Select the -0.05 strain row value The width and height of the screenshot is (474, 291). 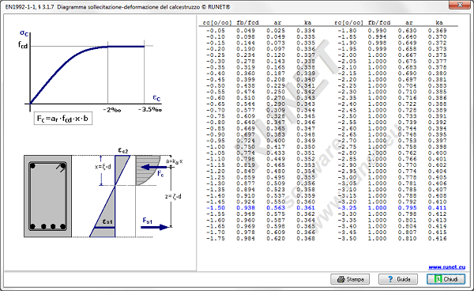coord(216,31)
